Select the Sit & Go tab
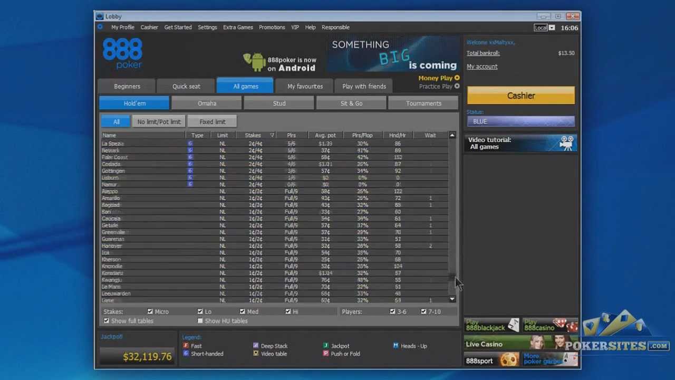This screenshot has height=380, width=675. click(x=351, y=103)
